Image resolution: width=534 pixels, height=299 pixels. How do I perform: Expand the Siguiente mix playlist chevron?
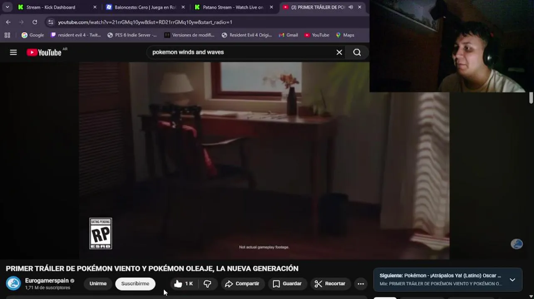coord(512,280)
